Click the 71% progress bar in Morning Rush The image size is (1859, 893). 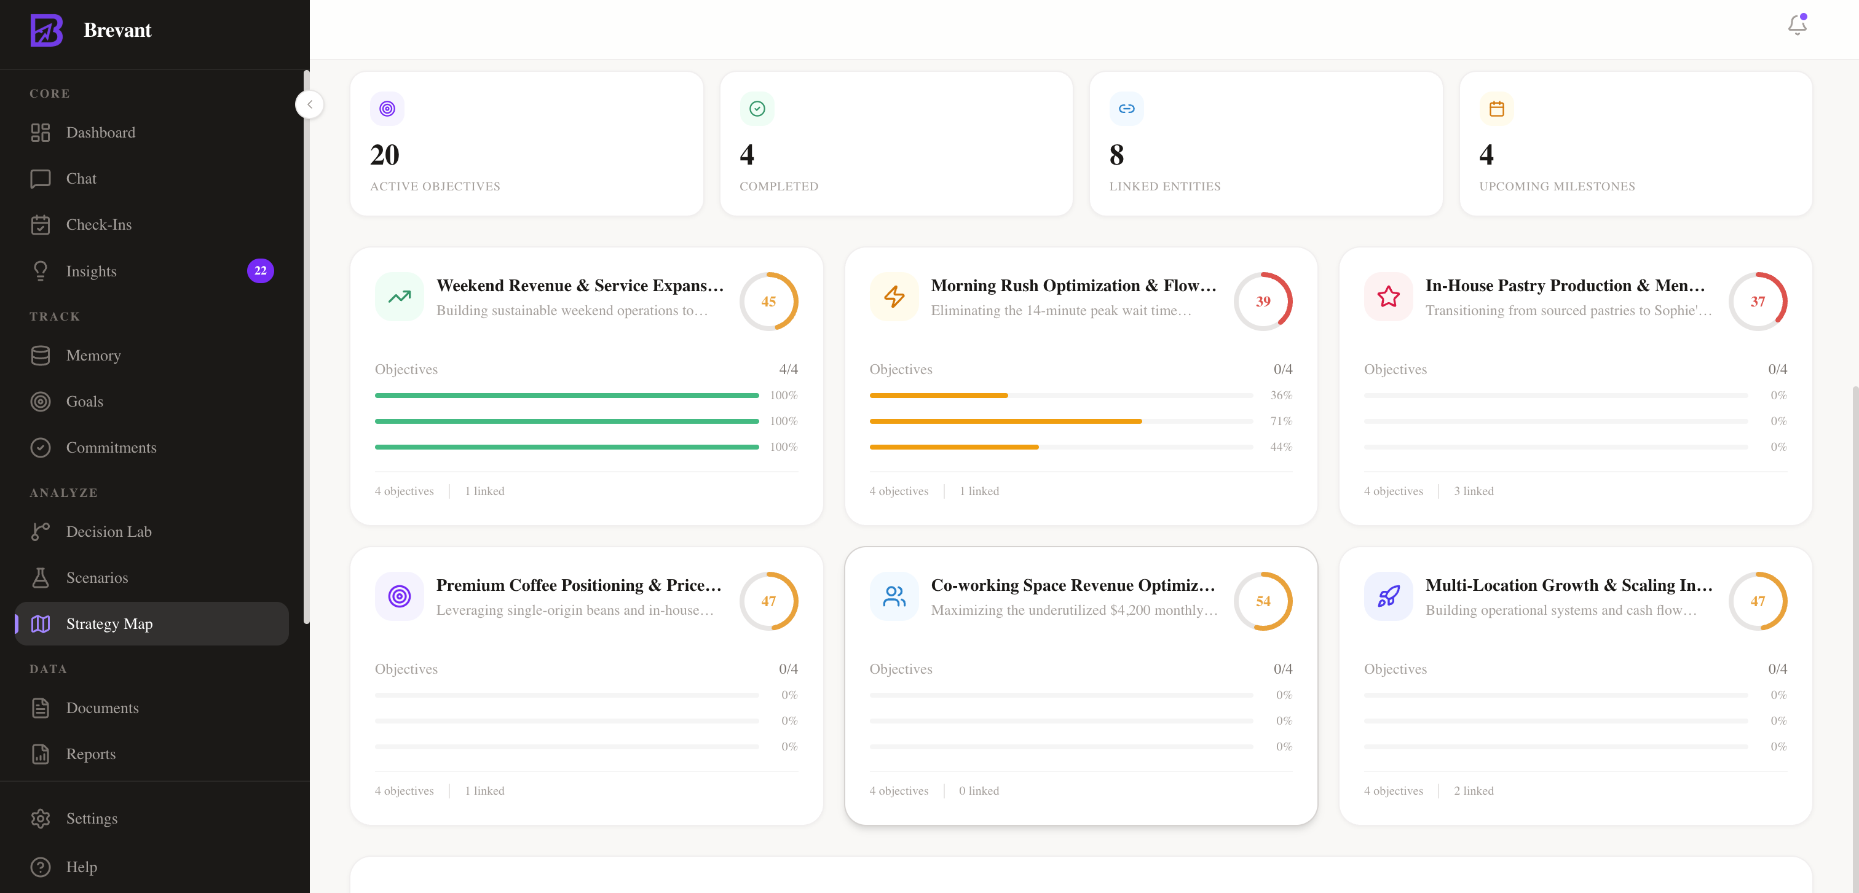point(1061,421)
